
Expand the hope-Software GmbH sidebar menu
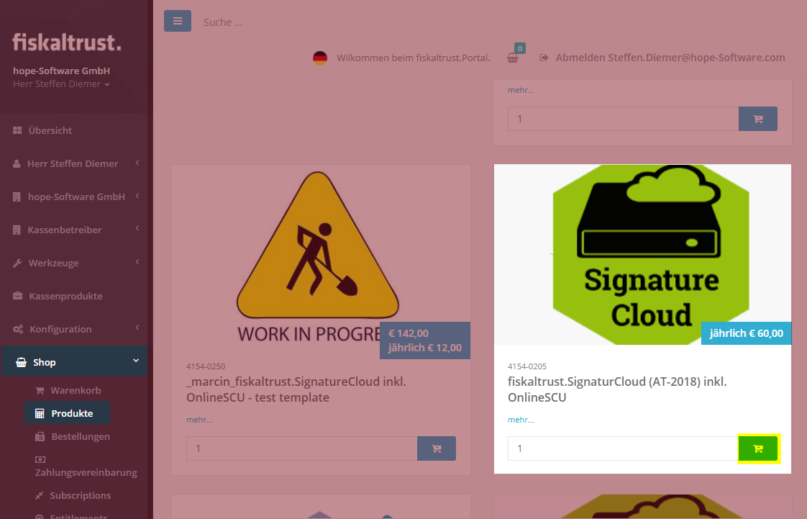coord(137,196)
